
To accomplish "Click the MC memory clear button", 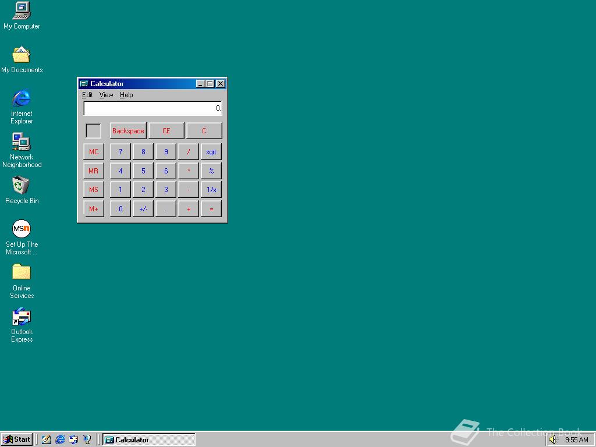I will point(94,152).
